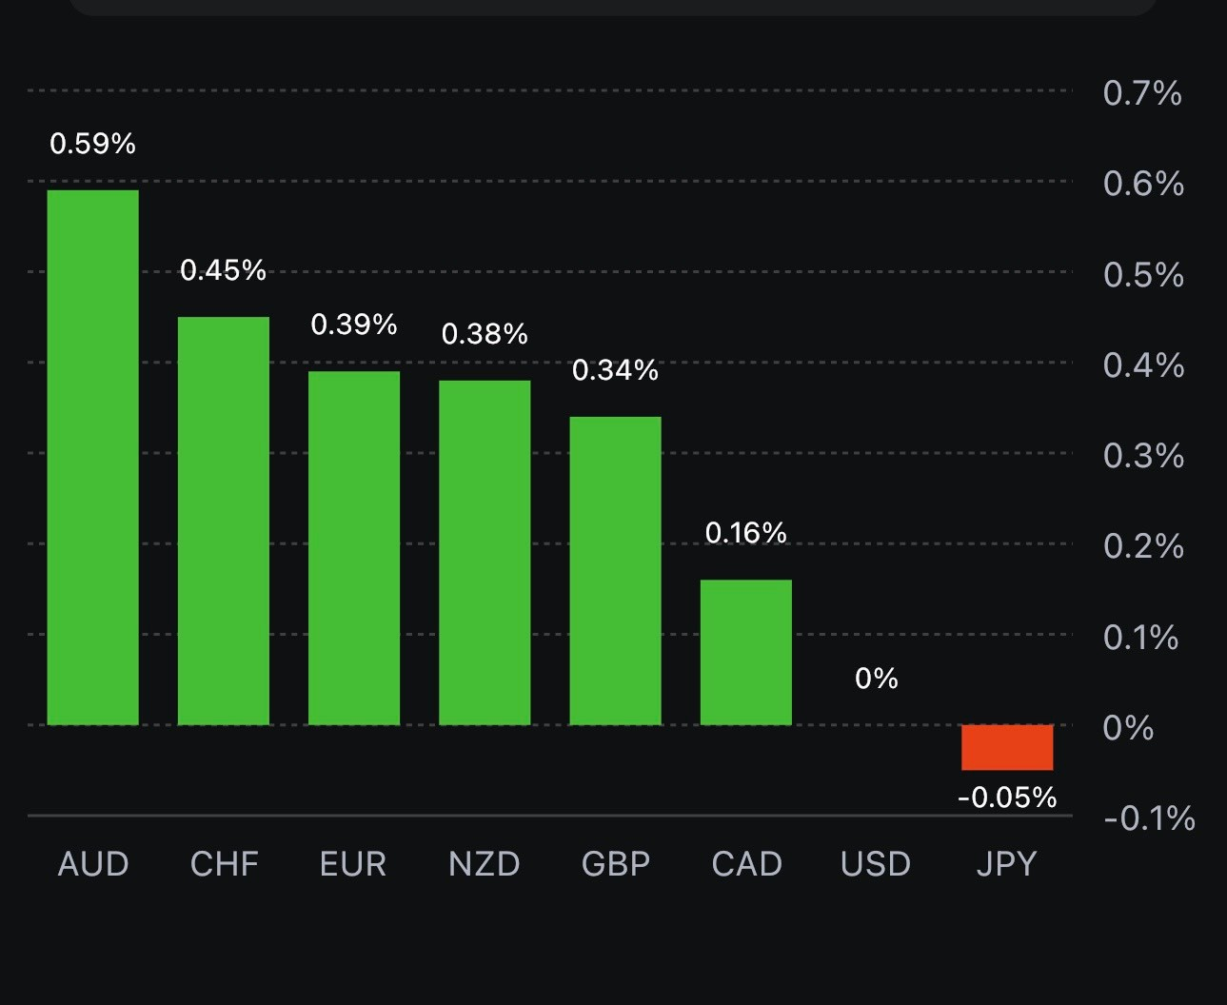Click the 0.16% value label
Viewport: 1227px width, 1005px height.
pyautogui.click(x=745, y=532)
